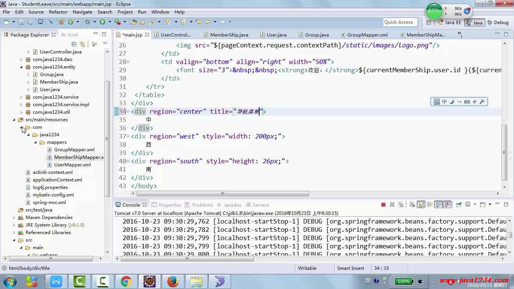This screenshot has width=514, height=289.
Task: Toggle Show Console on Standard Error change
Action: (x=447, y=205)
